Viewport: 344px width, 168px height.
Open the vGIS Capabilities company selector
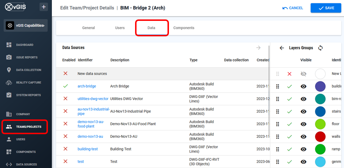pyautogui.click(x=26, y=26)
